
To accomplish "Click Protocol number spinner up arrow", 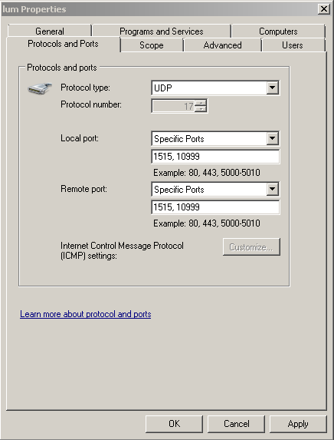I will (x=201, y=103).
